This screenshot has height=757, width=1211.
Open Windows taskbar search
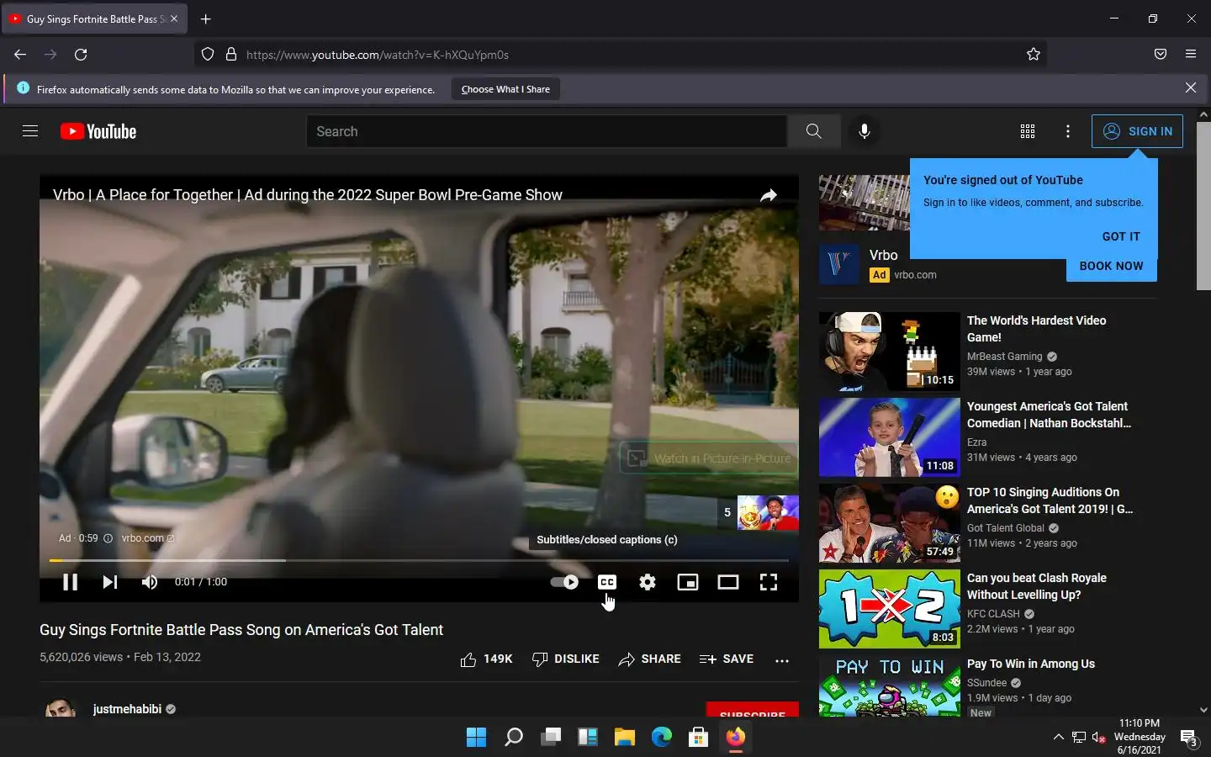(x=513, y=737)
